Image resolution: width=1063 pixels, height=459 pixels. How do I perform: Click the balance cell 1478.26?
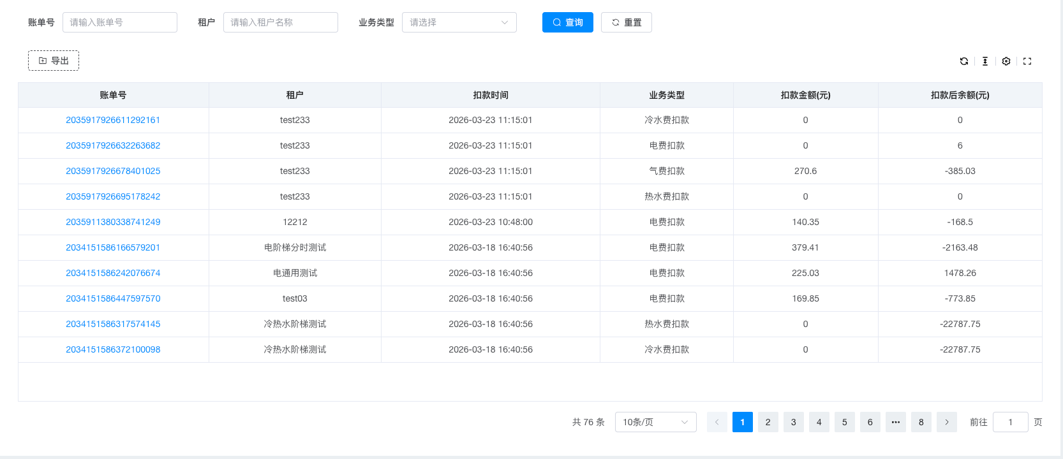[x=960, y=273]
